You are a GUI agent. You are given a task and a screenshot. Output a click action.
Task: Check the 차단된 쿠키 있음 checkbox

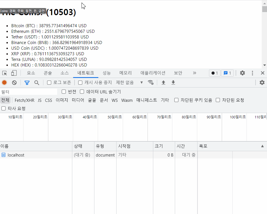point(177,100)
